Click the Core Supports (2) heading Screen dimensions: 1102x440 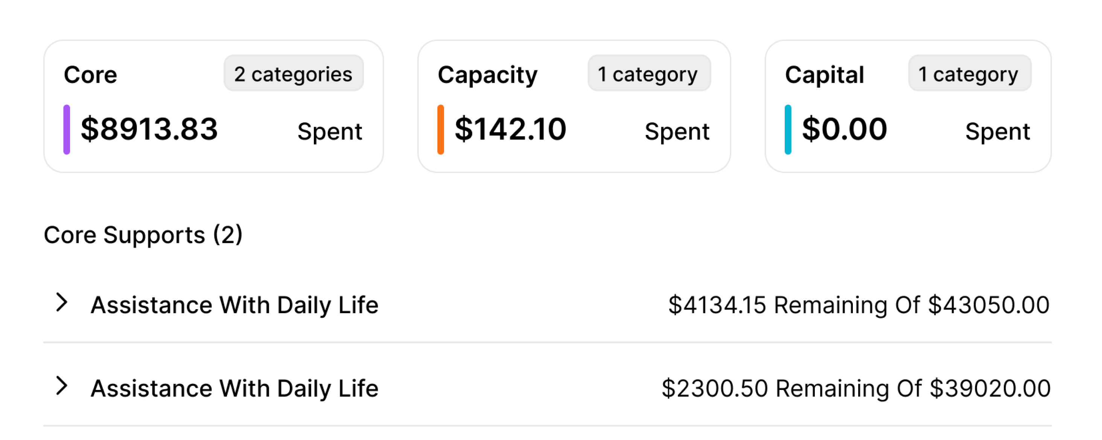point(143,235)
